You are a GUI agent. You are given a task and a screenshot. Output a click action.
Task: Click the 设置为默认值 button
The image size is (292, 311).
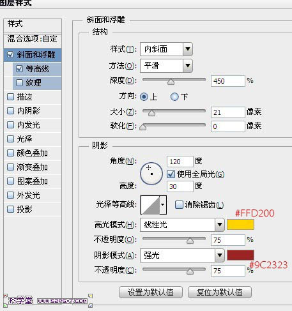(x=151, y=292)
